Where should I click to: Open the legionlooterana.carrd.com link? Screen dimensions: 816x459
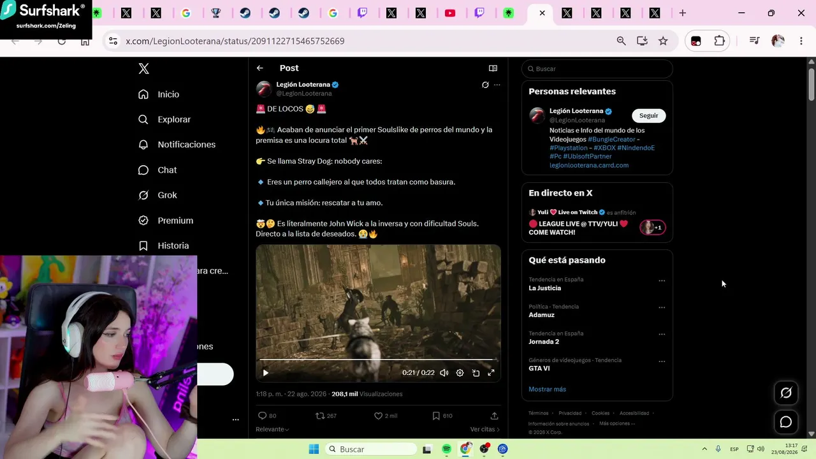[x=589, y=165]
